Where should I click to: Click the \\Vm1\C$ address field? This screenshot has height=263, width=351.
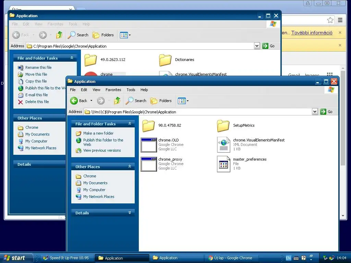(x=198, y=112)
